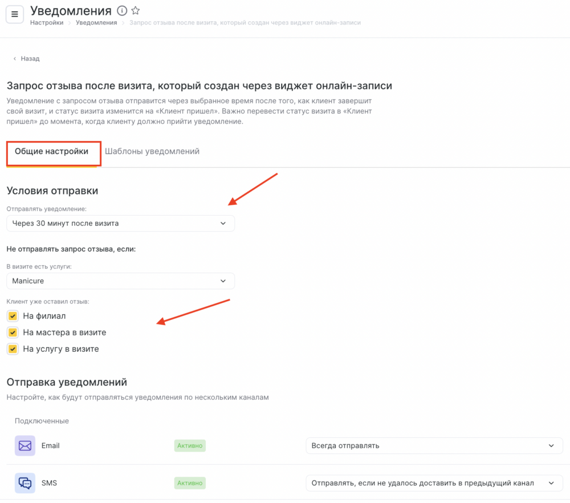Open the Manicure services dropdown
Screen dimensions: 570x503
click(121, 281)
